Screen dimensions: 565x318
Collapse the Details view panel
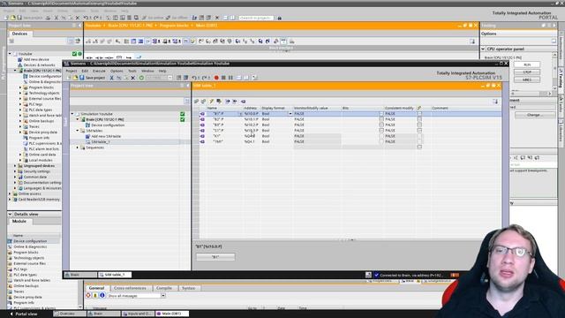point(10,214)
